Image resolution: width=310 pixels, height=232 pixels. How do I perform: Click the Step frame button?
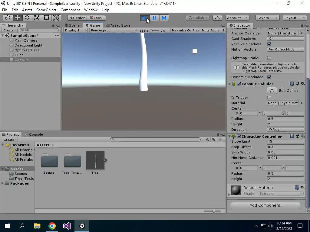tap(164, 18)
